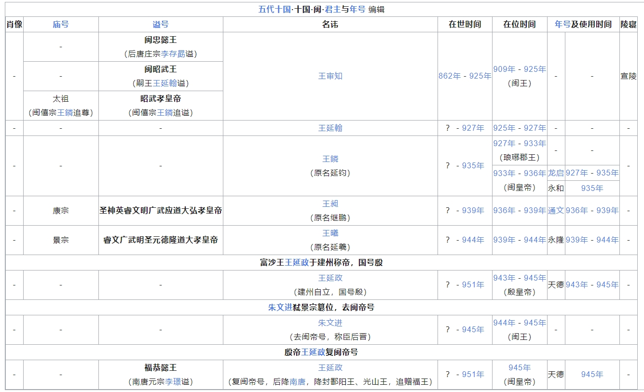Click the 王审知 name link
This screenshot has width=644, height=392.
330,76
